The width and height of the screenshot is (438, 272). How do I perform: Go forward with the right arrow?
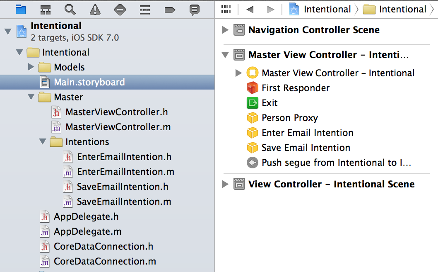(x=270, y=9)
